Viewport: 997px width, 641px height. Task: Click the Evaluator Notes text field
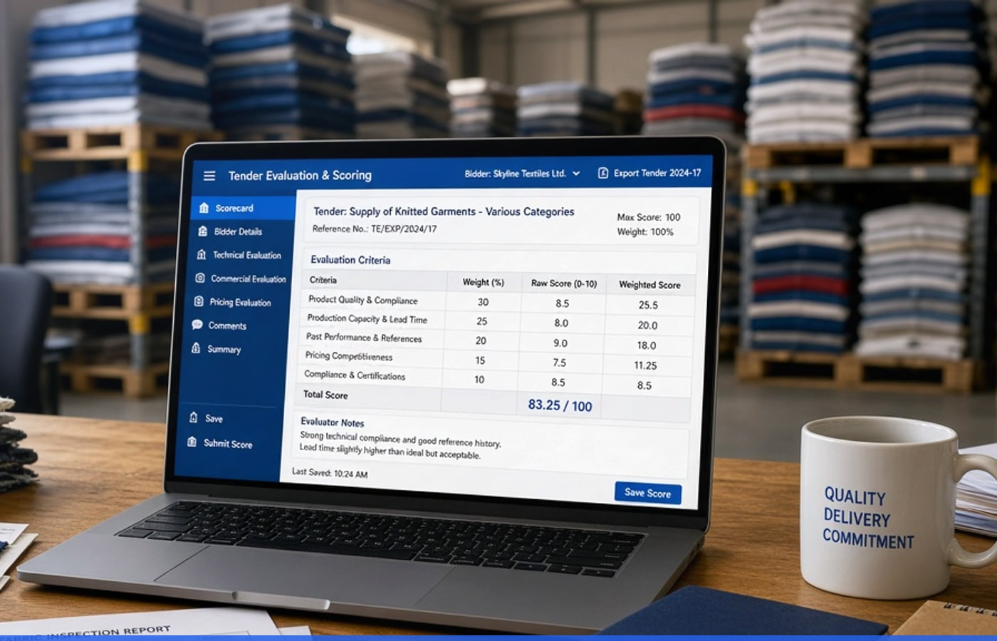click(491, 444)
